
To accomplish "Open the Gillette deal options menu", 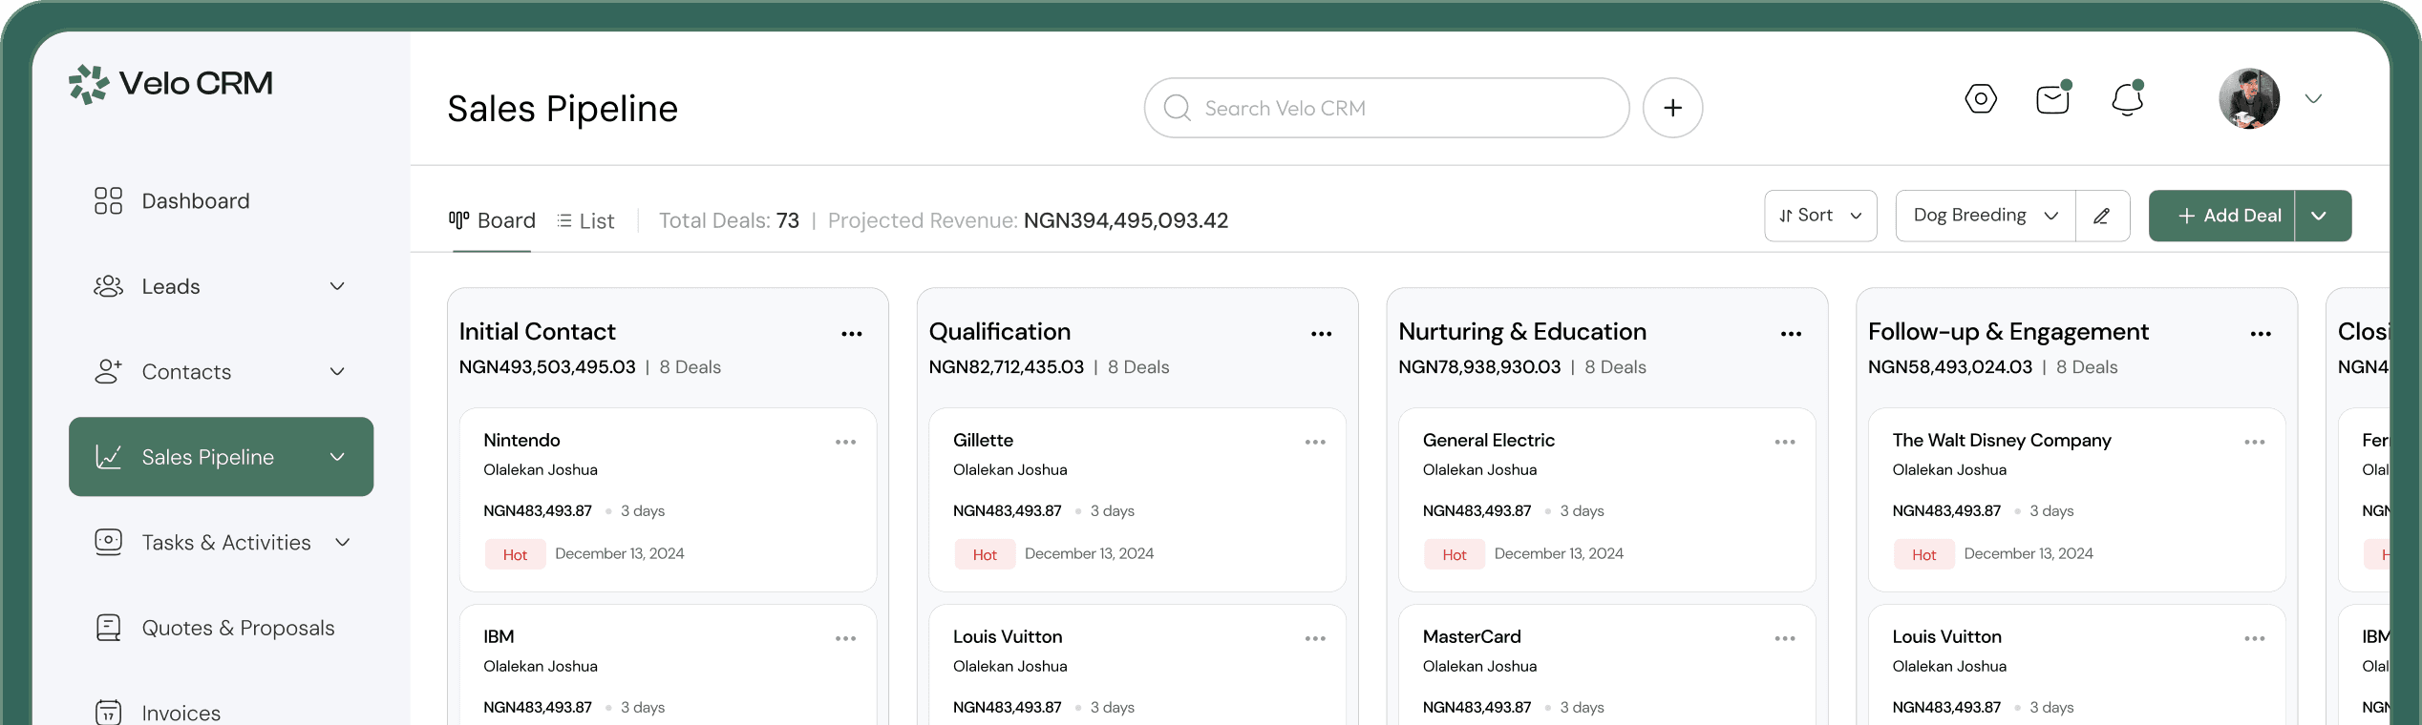I will click(1315, 442).
